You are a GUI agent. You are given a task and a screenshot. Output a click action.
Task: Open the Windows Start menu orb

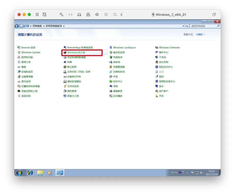[19, 173]
